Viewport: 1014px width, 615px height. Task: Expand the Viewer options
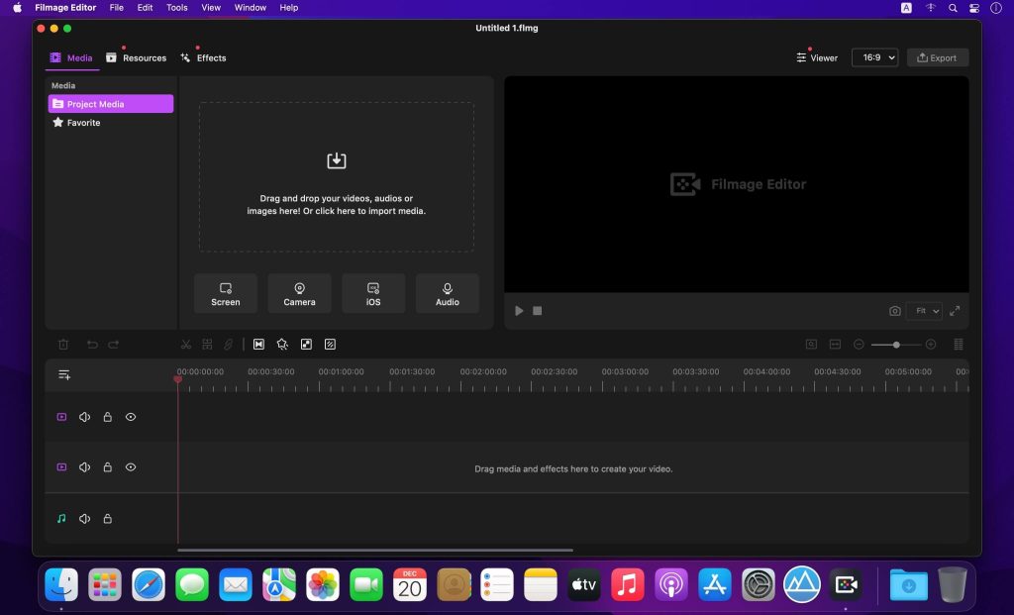(x=816, y=57)
